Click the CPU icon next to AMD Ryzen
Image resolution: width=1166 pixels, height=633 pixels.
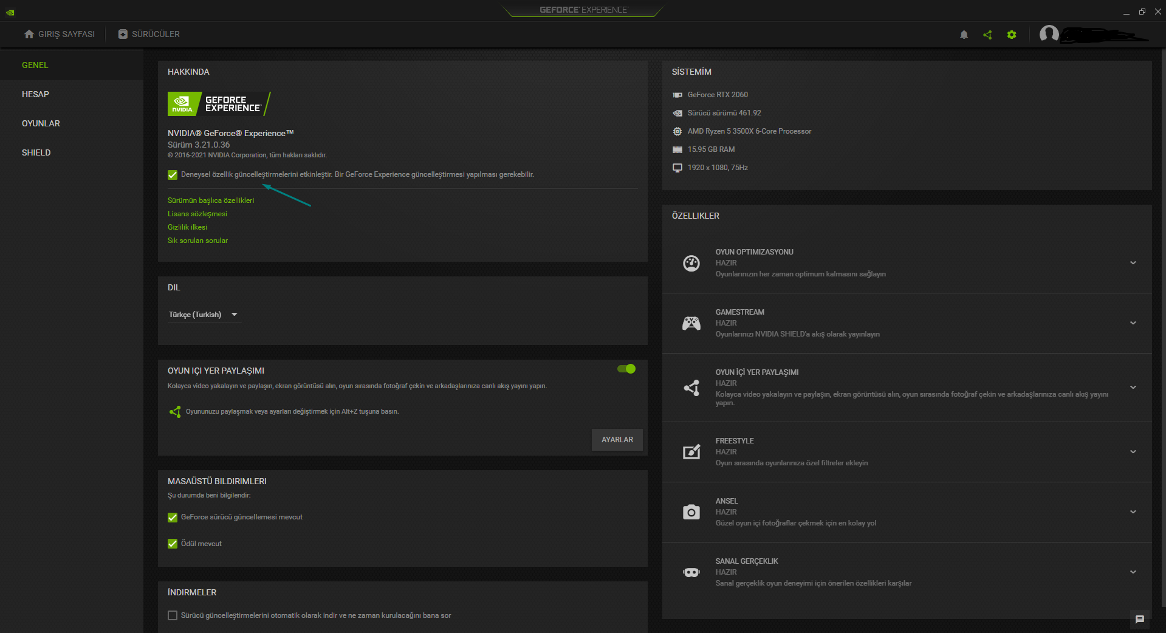click(677, 131)
